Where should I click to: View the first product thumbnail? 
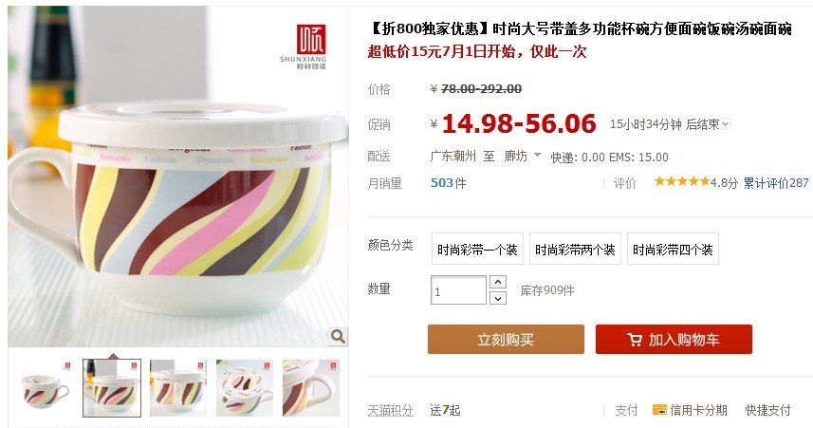[x=46, y=388]
